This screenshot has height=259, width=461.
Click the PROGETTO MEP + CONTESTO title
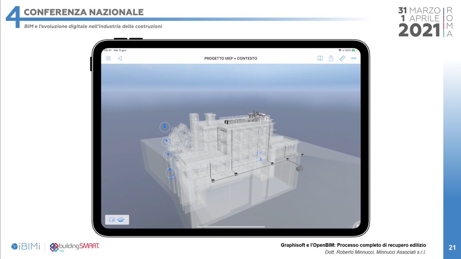[x=230, y=58]
